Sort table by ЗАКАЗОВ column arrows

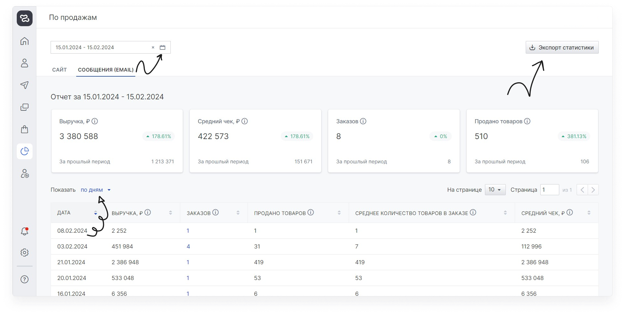(x=238, y=213)
